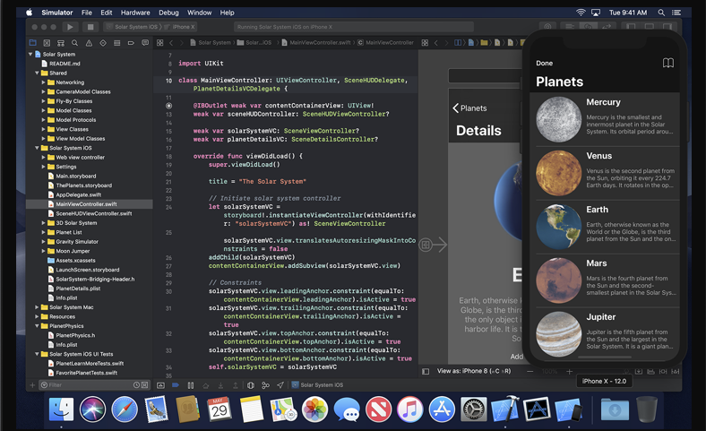Select the Project navigator folder icon
The width and height of the screenshot is (706, 431).
pos(33,43)
